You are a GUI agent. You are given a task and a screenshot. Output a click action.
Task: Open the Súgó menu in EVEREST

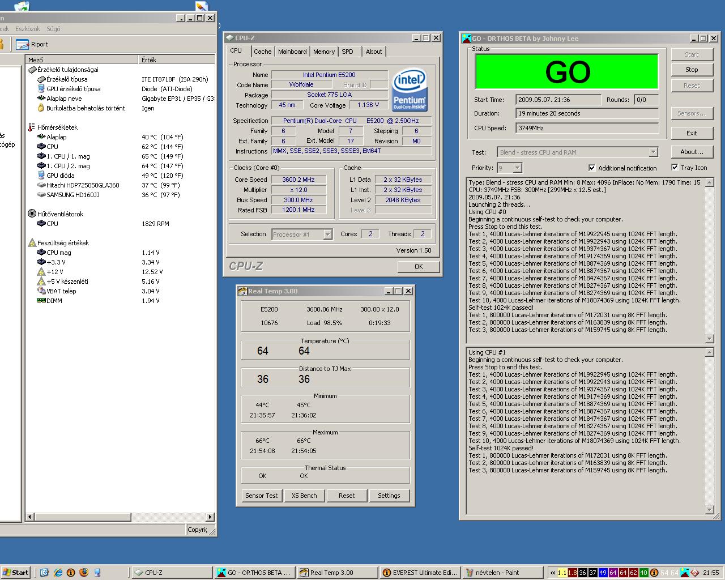tap(53, 29)
